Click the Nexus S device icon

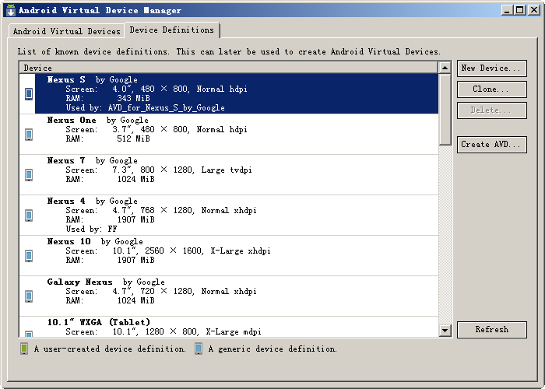click(x=29, y=94)
